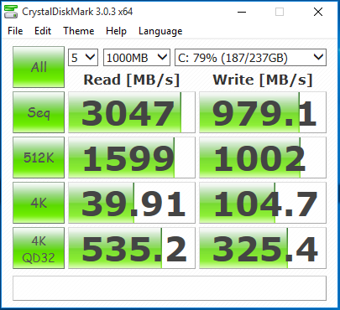Open the Help menu

click(116, 31)
